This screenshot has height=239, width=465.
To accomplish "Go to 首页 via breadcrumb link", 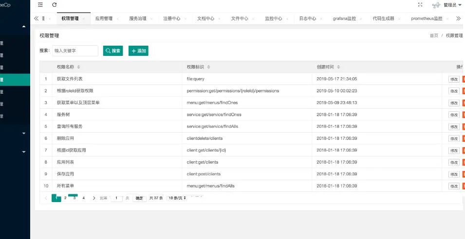I will pyautogui.click(x=434, y=35).
